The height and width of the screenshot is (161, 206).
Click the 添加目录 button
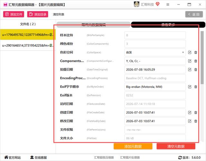(x=38, y=14)
